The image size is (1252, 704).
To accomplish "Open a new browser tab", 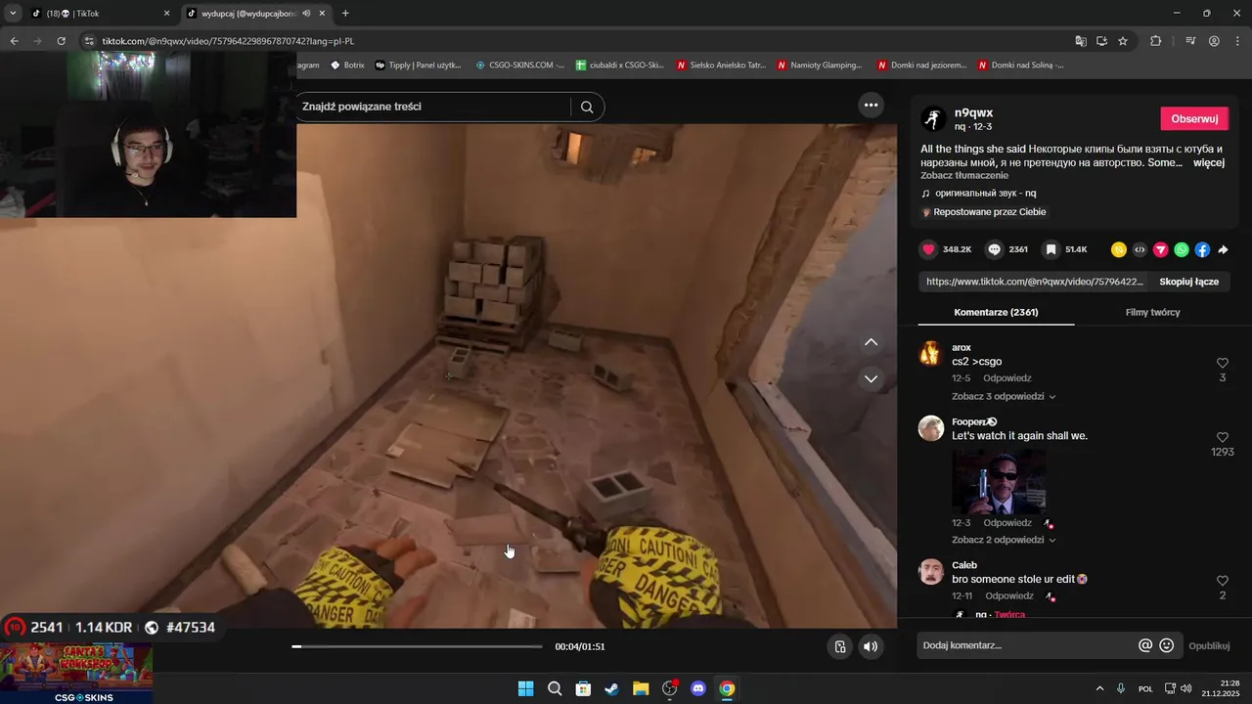I will (x=345, y=14).
